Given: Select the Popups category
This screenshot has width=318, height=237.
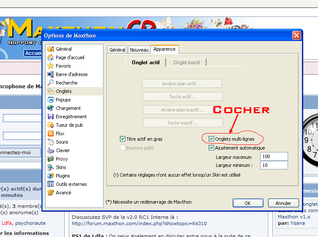Looking at the screenshot, I should 63,100.
